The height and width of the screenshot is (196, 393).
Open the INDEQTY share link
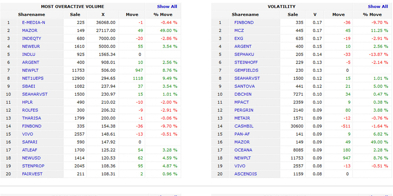point(31,38)
